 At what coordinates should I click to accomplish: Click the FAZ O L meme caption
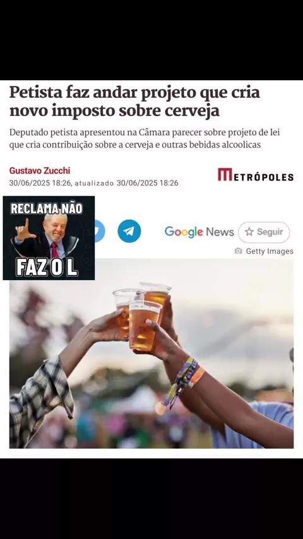(47, 269)
